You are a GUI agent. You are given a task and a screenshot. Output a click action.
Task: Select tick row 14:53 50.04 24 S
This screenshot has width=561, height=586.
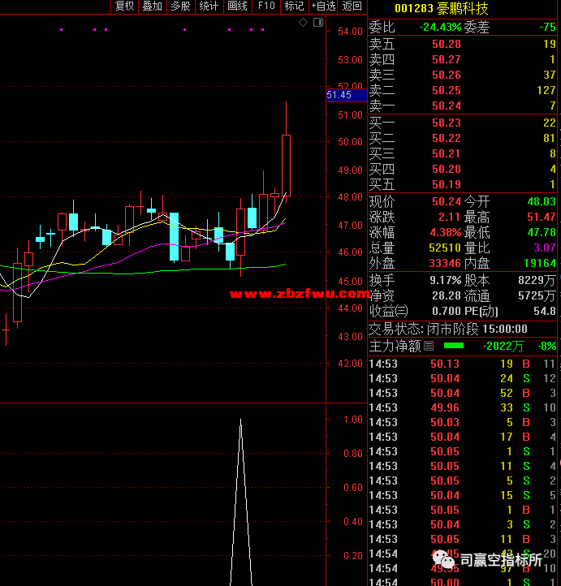pyautogui.click(x=462, y=378)
